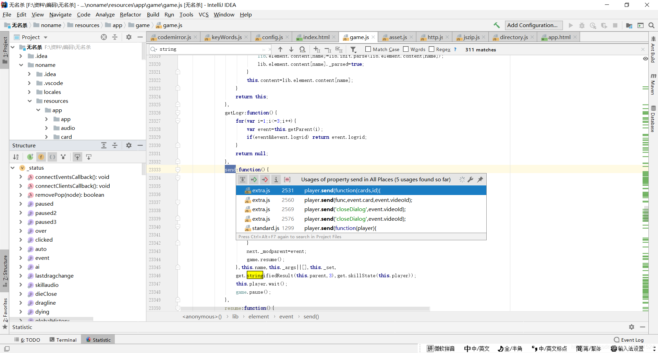This screenshot has width=658, height=353.
Task: Close the keyWords.js tab
Action: [x=246, y=37]
